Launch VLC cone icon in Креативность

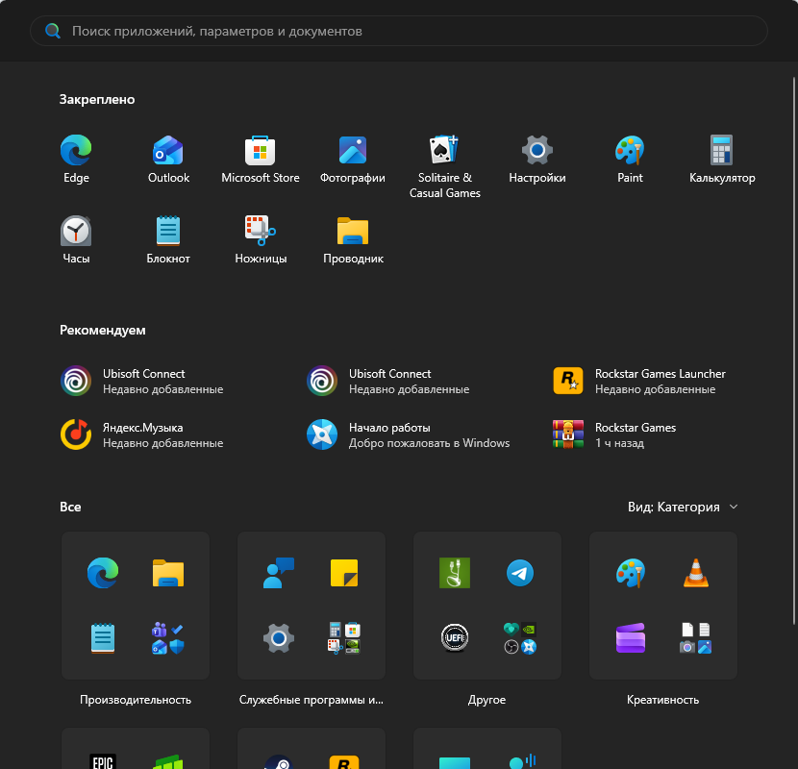[x=696, y=573]
